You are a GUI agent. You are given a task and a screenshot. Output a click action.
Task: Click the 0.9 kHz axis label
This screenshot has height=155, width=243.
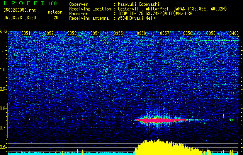[3, 89]
